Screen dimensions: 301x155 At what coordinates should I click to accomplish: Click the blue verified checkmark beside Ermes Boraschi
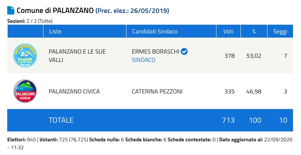(184, 52)
